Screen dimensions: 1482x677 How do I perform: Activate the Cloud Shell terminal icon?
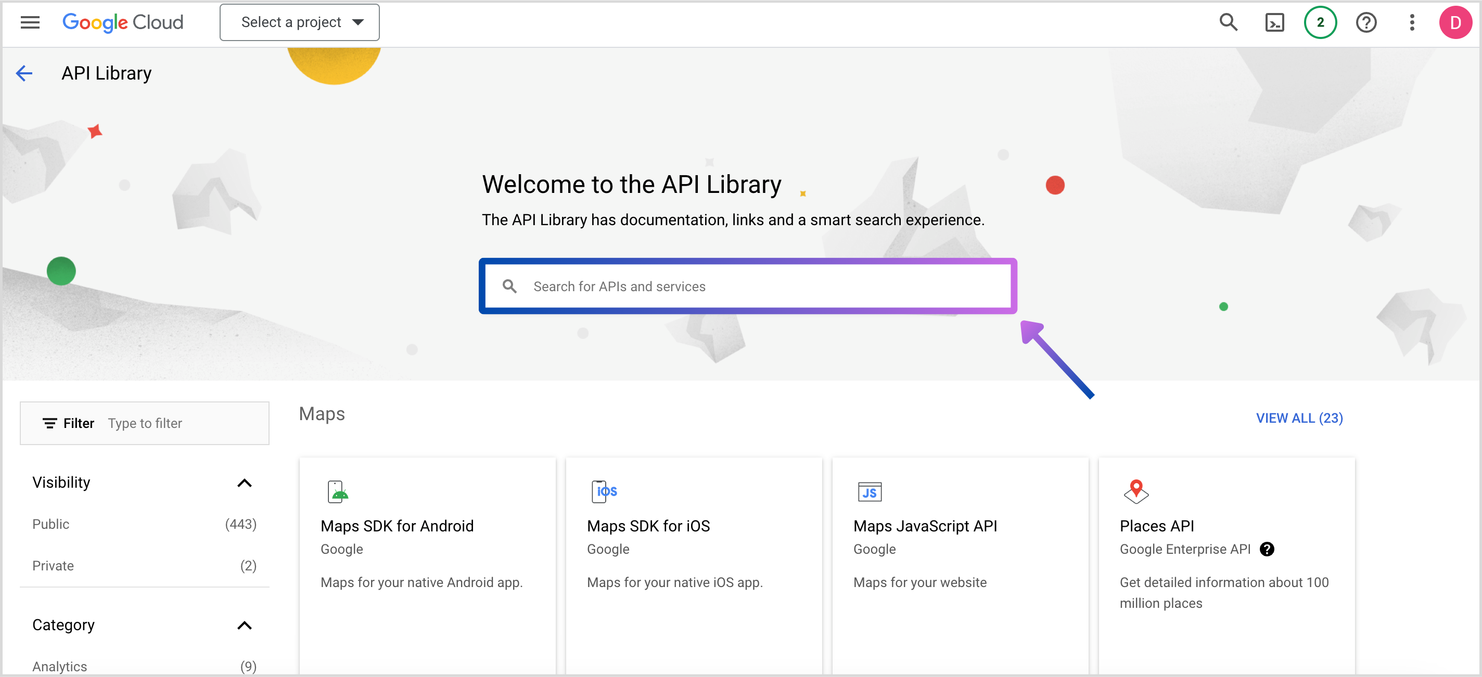[x=1274, y=22]
